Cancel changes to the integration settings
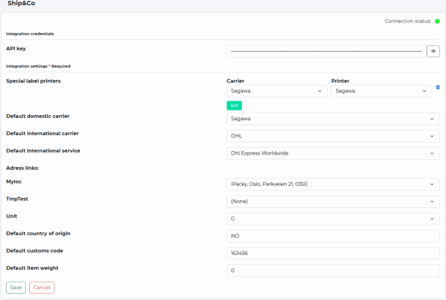This screenshot has width=446, height=300. click(x=41, y=287)
